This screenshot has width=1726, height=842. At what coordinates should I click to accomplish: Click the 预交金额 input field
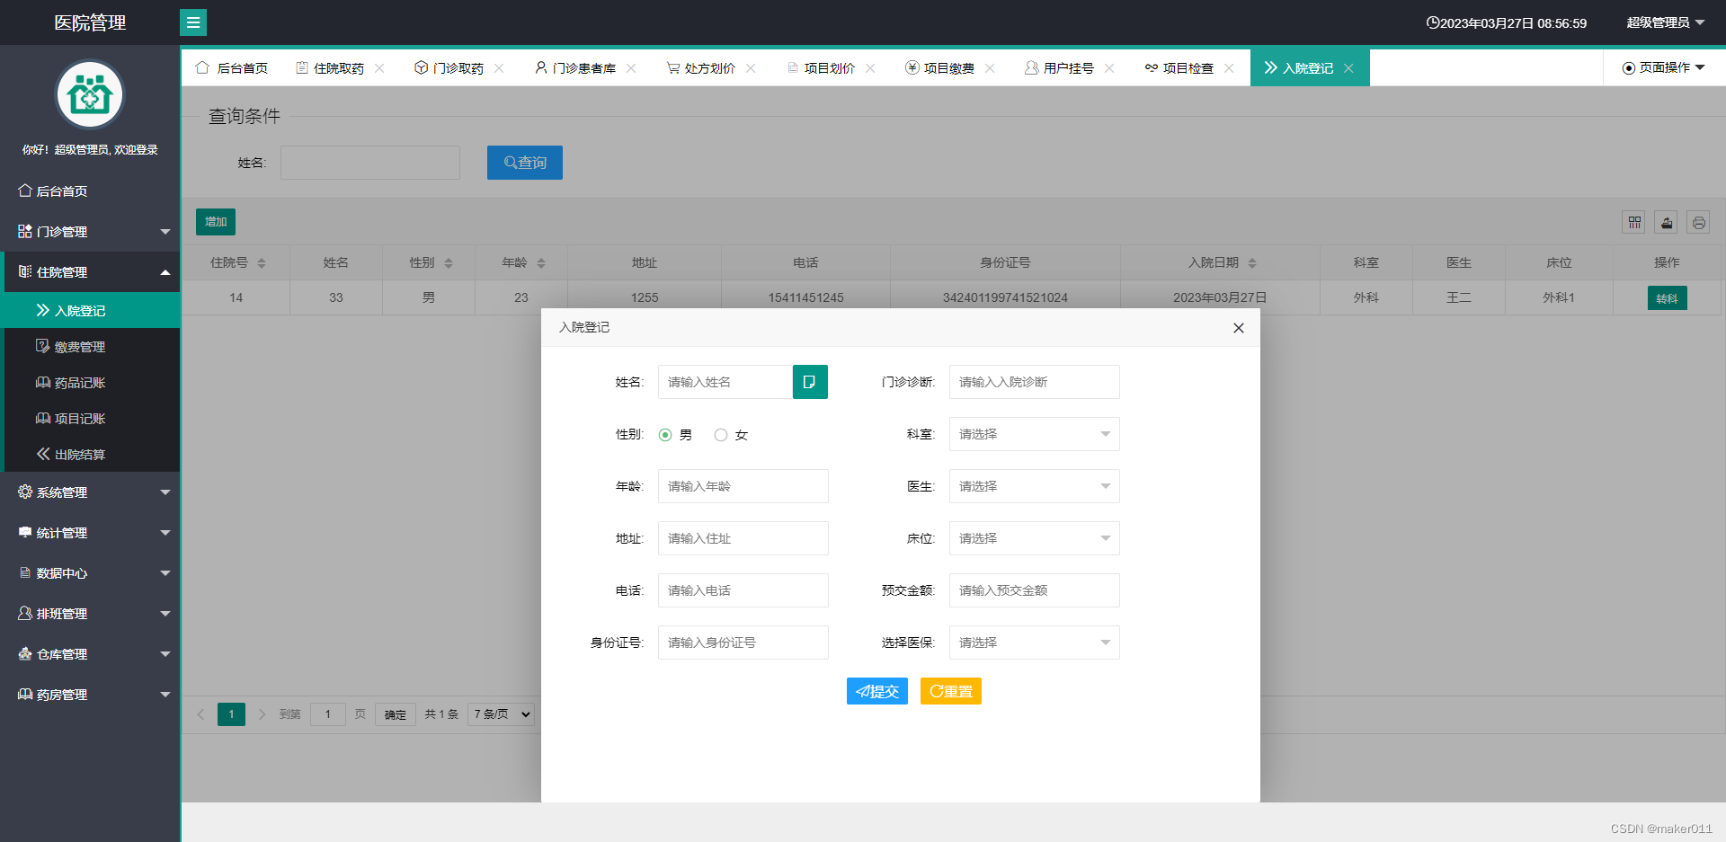(1035, 590)
